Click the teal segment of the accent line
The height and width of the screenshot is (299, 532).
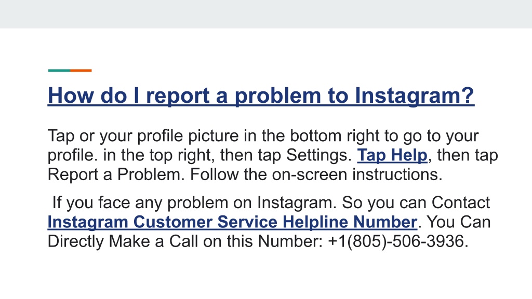click(59, 71)
